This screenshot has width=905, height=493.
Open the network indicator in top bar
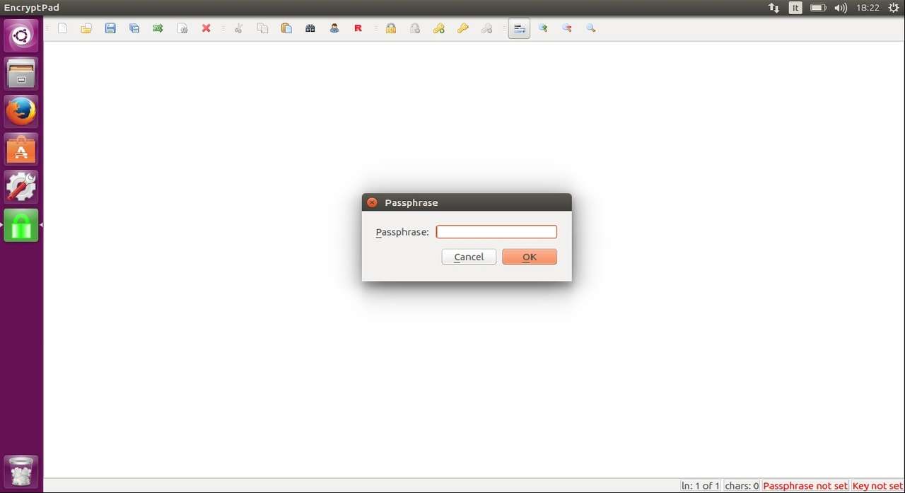coord(773,8)
